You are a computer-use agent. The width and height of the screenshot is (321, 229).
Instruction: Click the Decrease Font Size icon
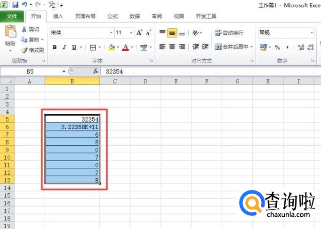[x=149, y=32]
